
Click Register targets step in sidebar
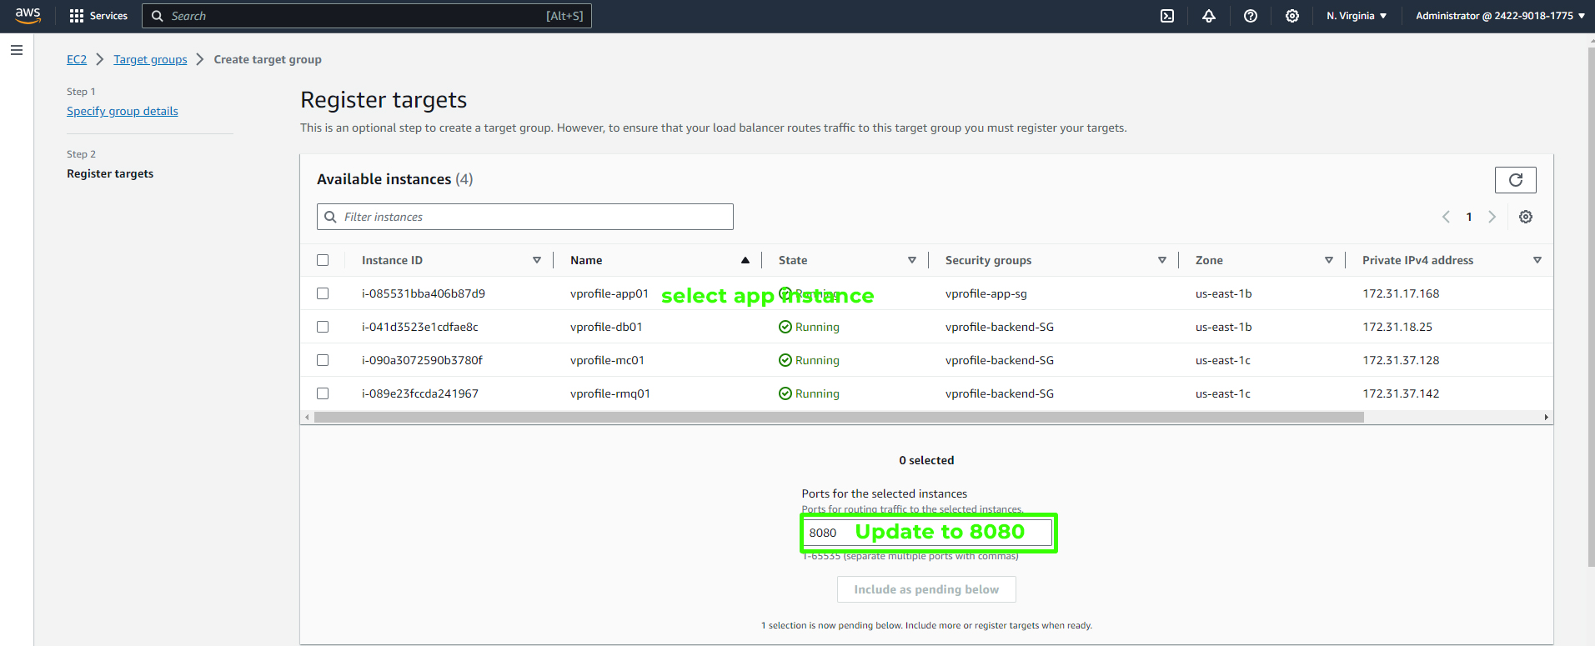click(x=110, y=173)
